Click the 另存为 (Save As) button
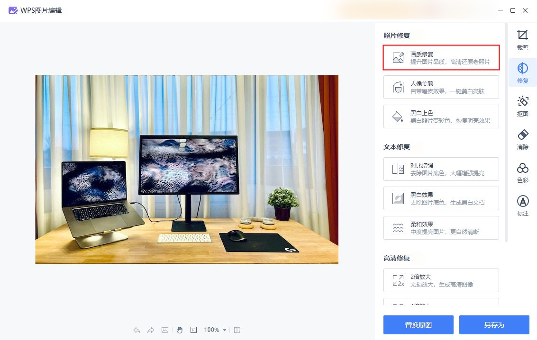 (x=495, y=325)
